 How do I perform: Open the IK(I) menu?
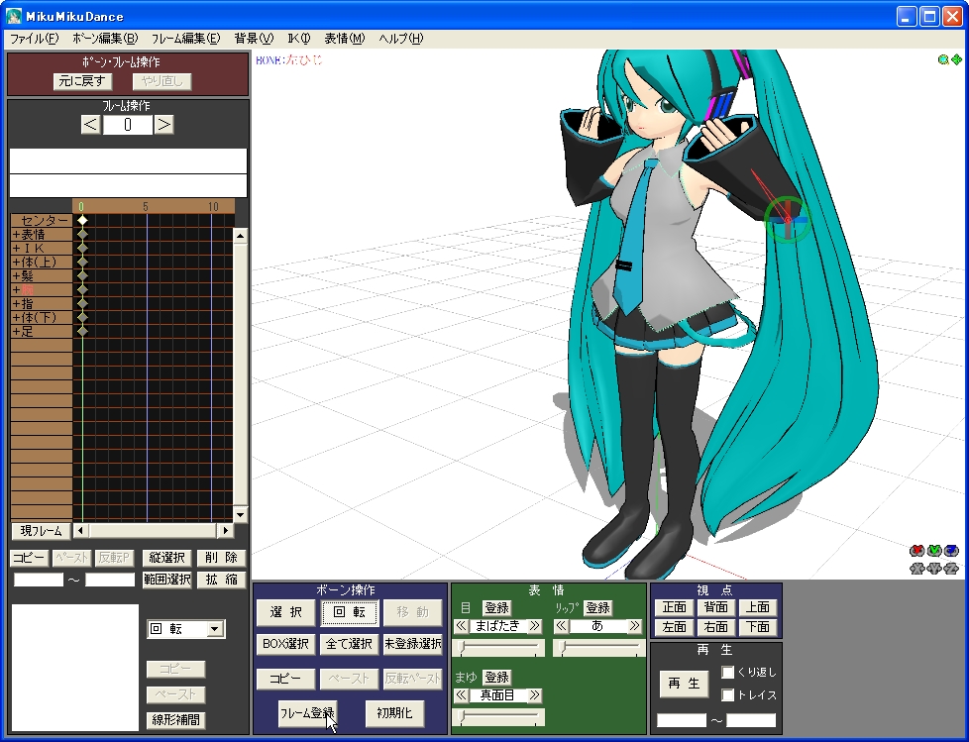tap(299, 39)
